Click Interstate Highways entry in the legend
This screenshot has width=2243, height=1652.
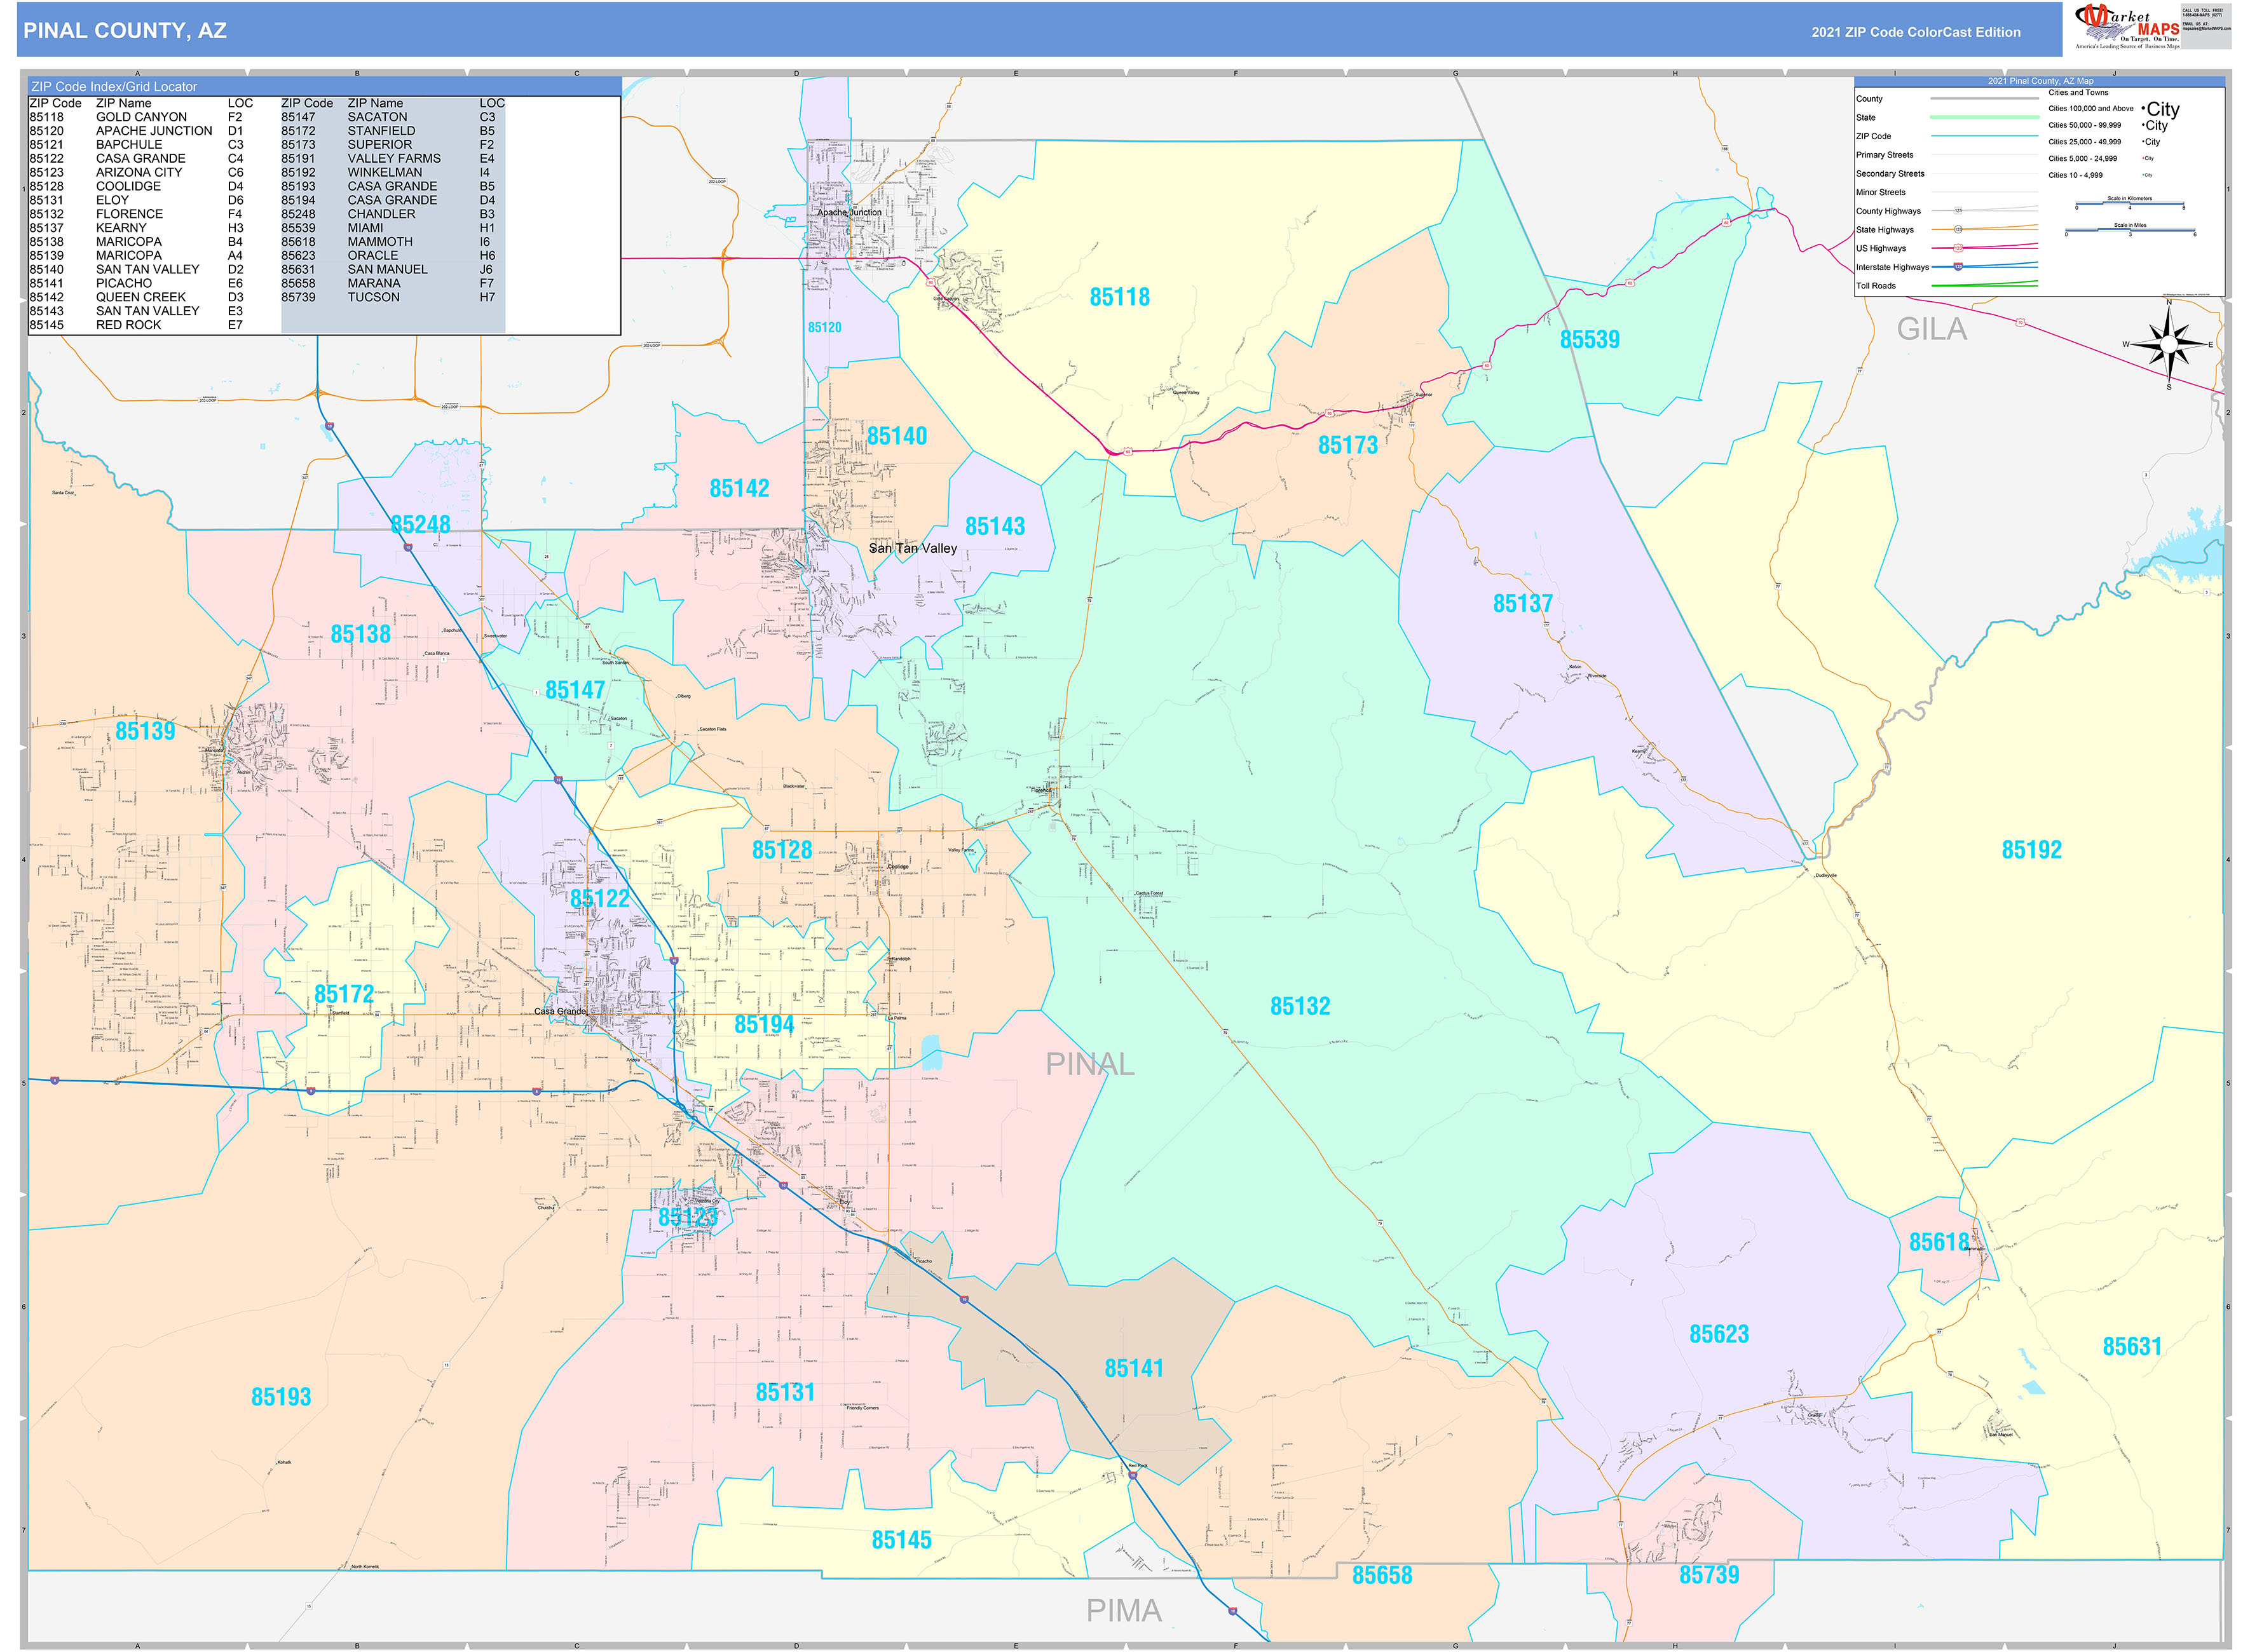point(1892,267)
